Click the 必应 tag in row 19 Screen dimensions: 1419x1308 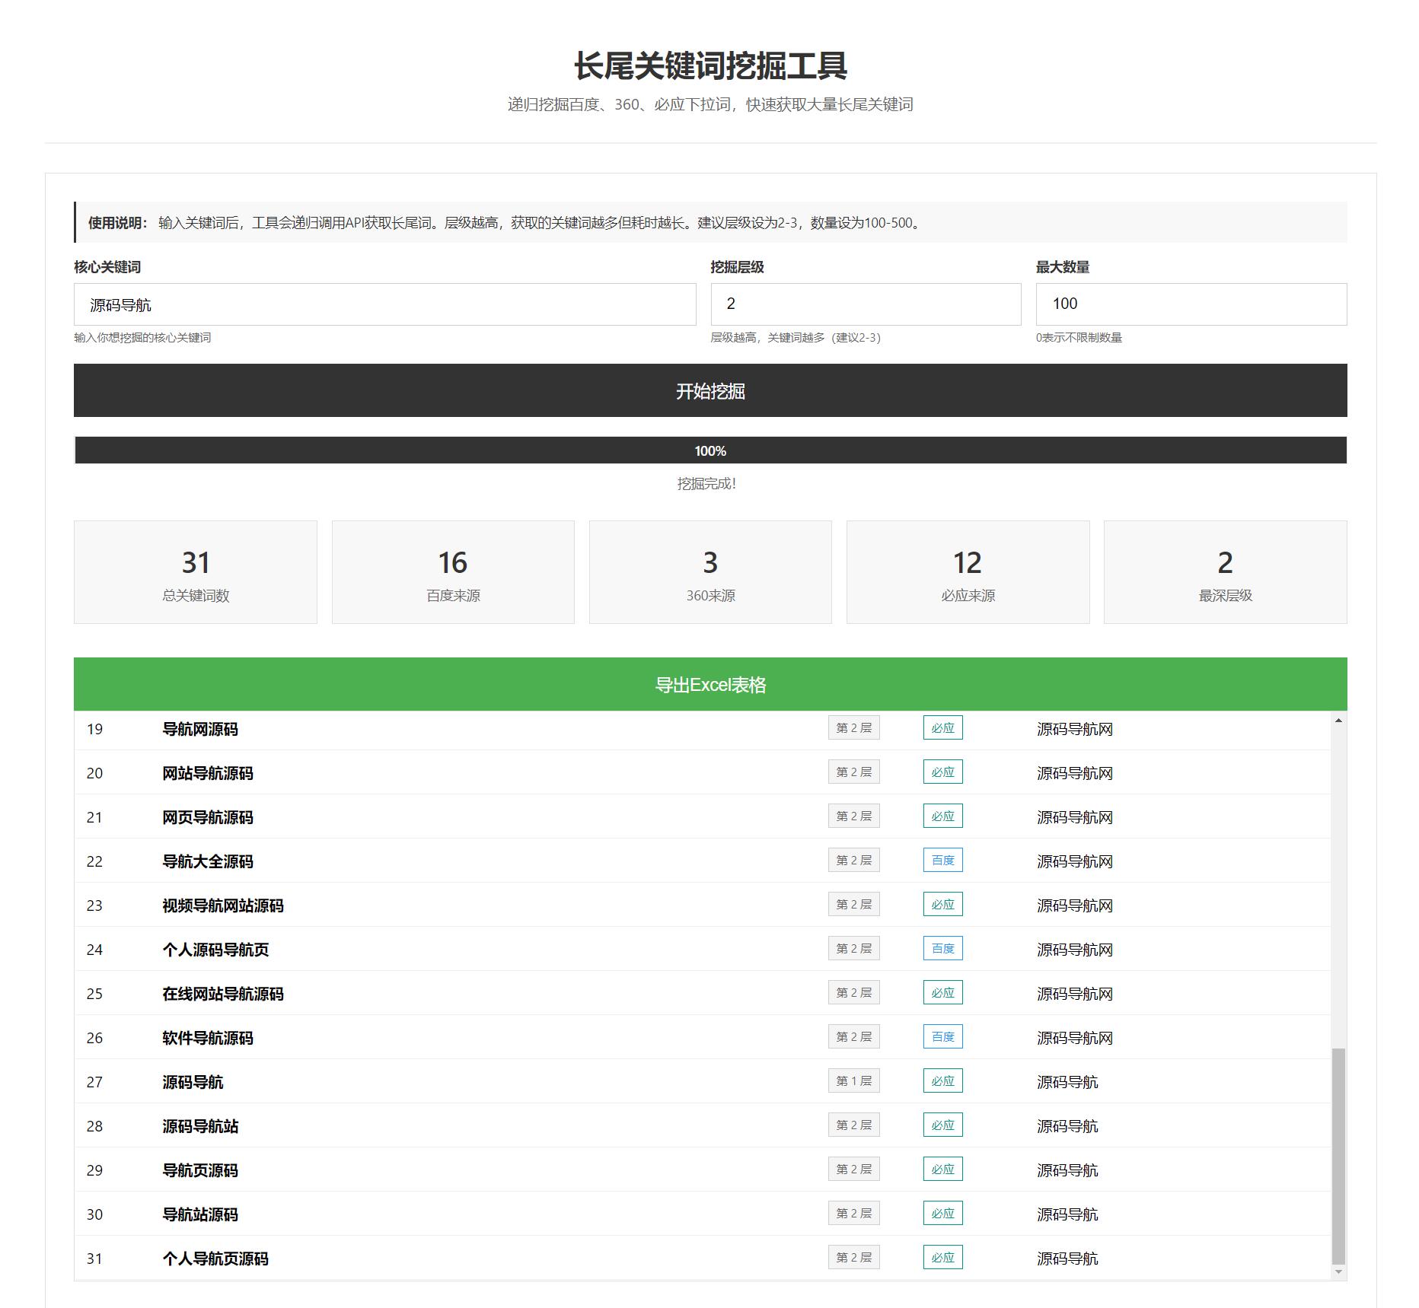pos(942,728)
